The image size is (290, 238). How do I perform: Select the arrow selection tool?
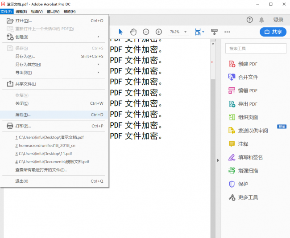(x=120, y=32)
